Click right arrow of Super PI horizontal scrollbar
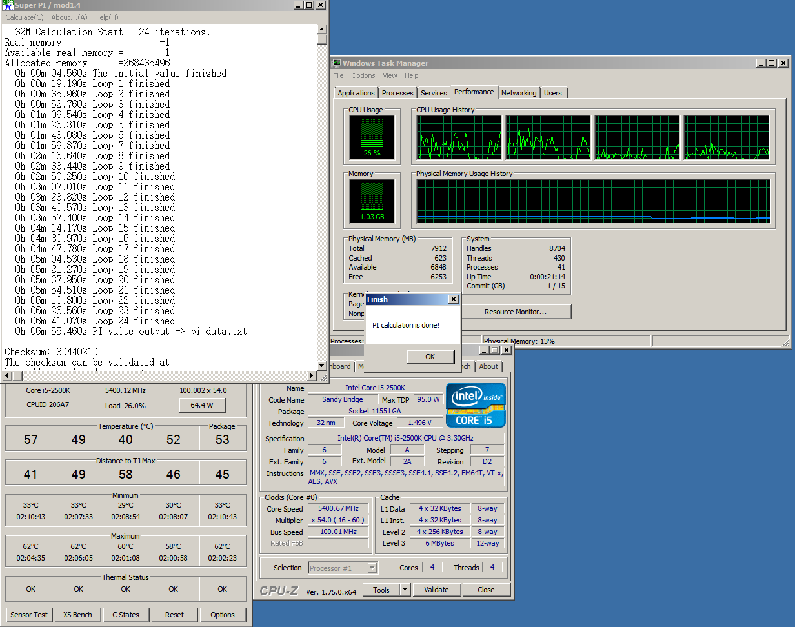This screenshot has width=795, height=627. click(x=312, y=376)
